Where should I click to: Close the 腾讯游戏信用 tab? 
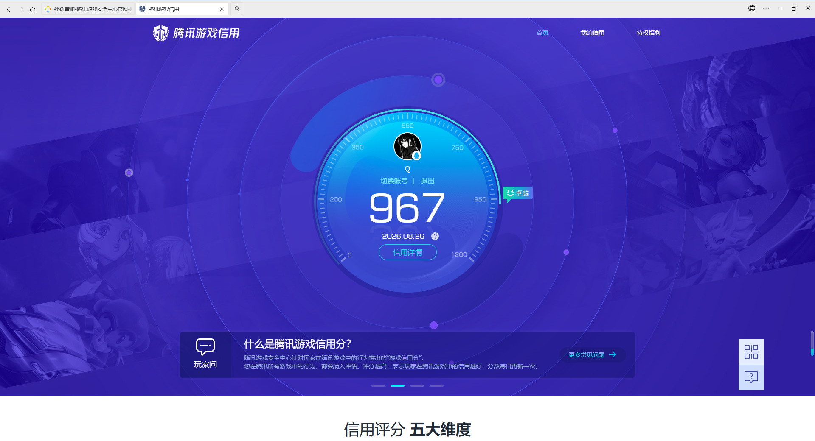222,9
